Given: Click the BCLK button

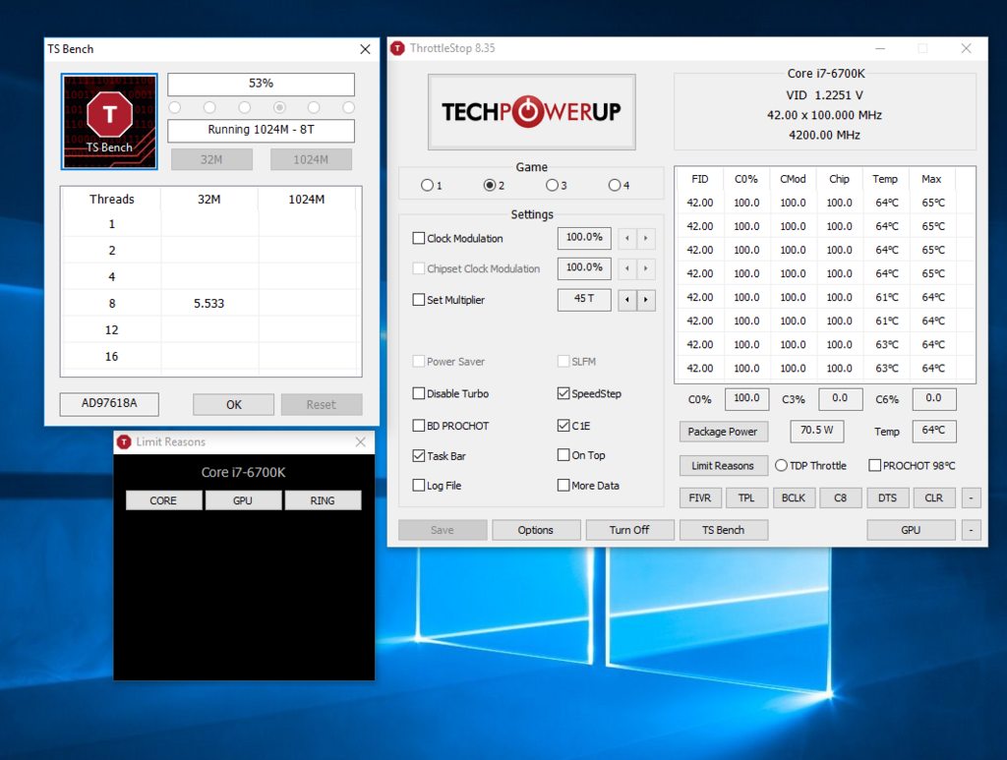Looking at the screenshot, I should tap(794, 498).
